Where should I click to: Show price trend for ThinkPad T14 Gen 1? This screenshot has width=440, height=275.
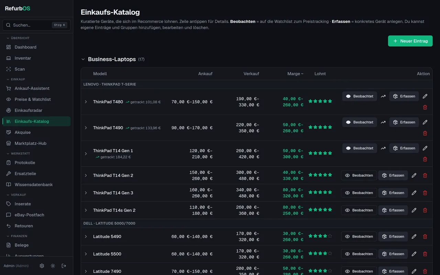(383, 148)
